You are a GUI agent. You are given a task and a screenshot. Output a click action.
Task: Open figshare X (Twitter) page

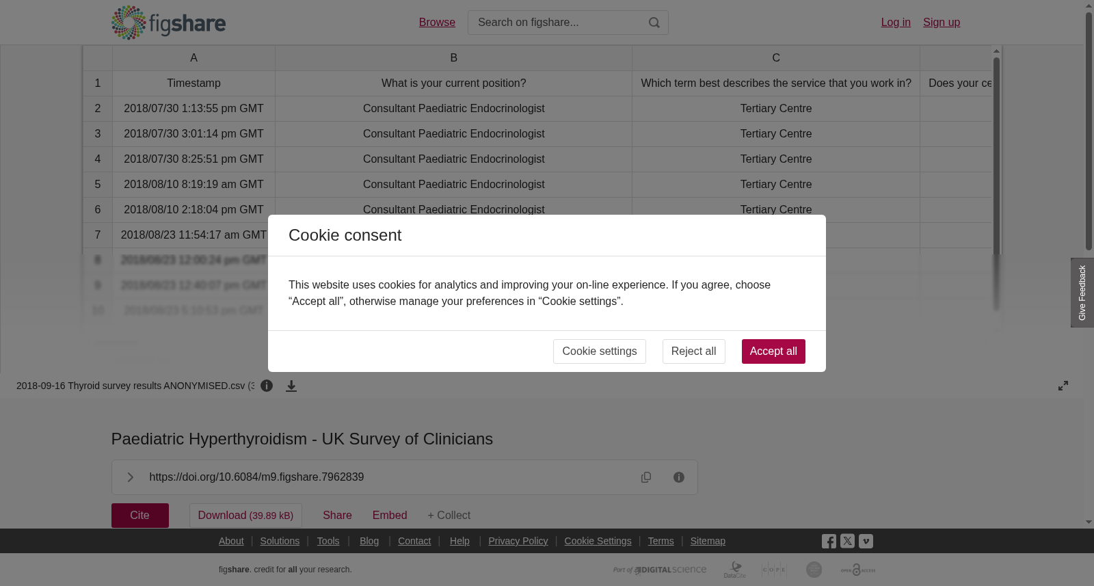point(847,541)
